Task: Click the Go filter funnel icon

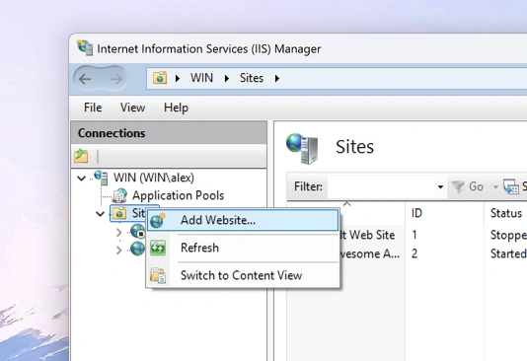Action: coord(458,186)
